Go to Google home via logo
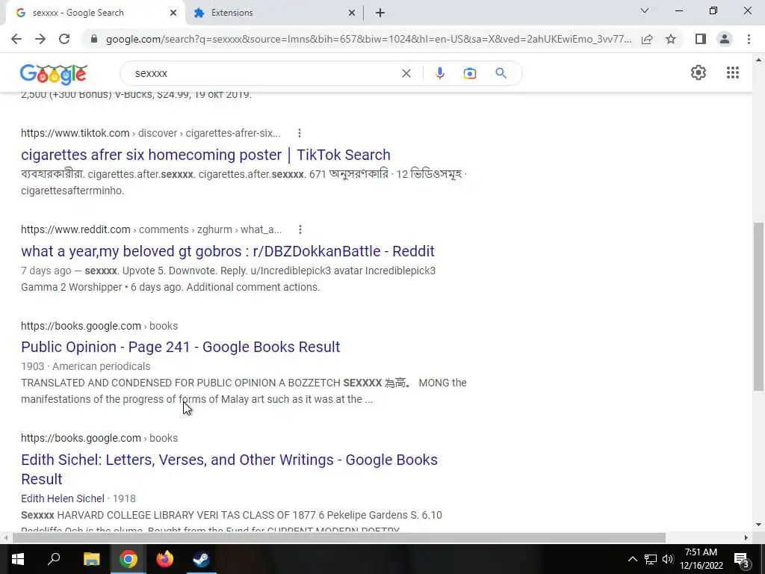This screenshot has height=574, width=765. 54,74
